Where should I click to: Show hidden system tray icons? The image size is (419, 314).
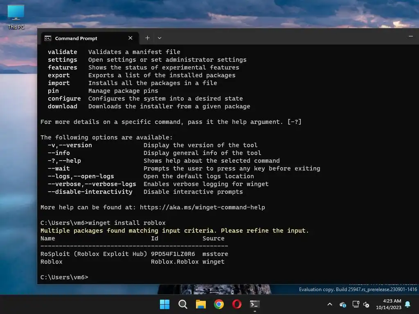pos(330,304)
